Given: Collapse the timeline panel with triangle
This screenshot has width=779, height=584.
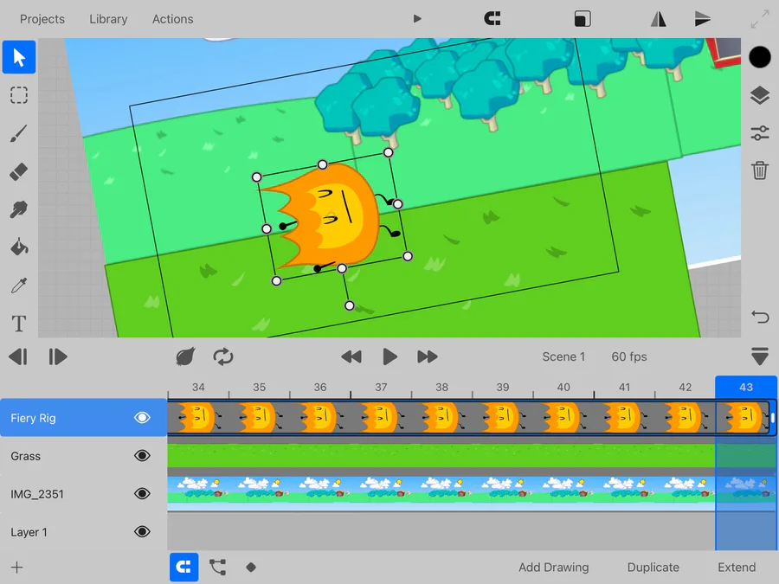Looking at the screenshot, I should pyautogui.click(x=760, y=356).
